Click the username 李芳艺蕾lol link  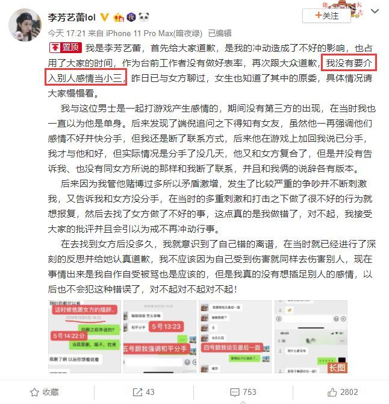[x=72, y=17]
